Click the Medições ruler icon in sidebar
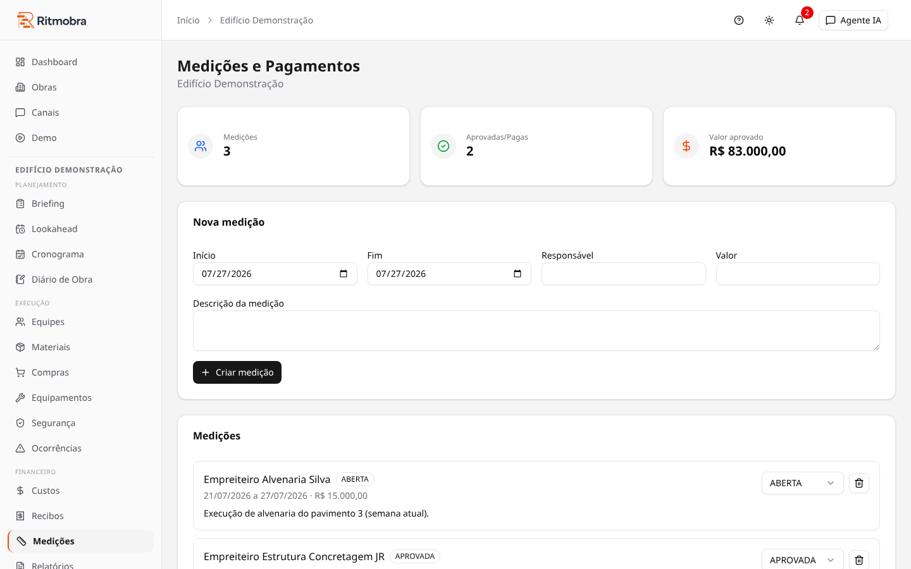This screenshot has height=569, width=911. 22,541
